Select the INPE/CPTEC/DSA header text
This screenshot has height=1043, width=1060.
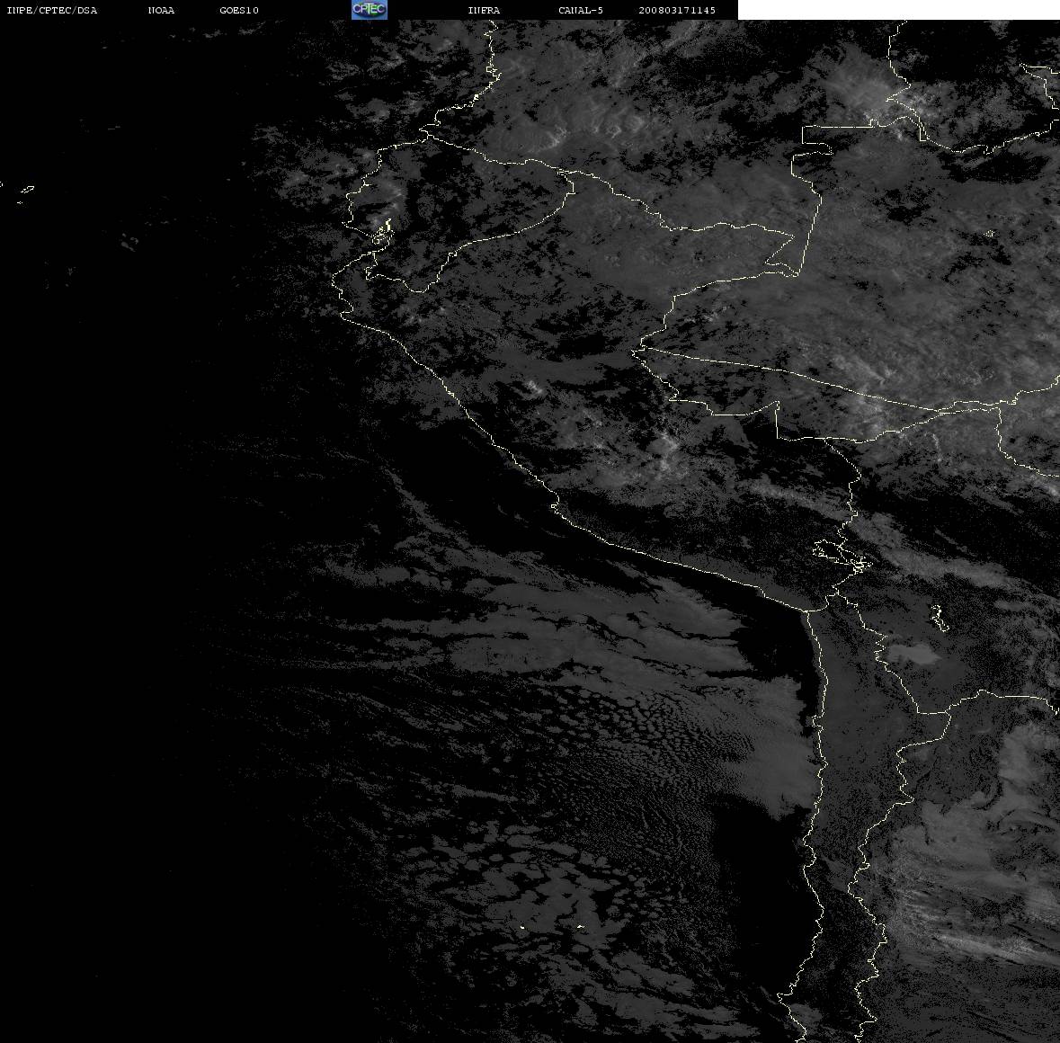pyautogui.click(x=52, y=10)
